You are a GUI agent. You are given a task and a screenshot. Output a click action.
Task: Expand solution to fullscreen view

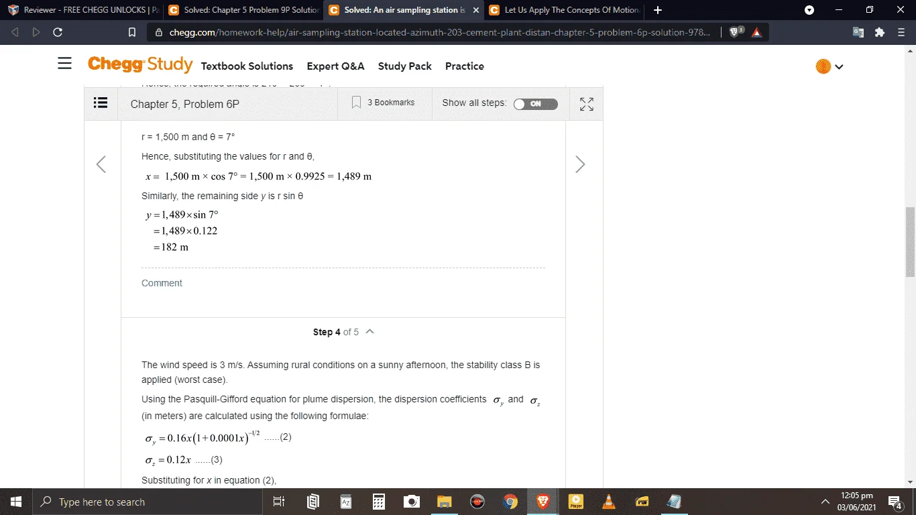pyautogui.click(x=587, y=104)
